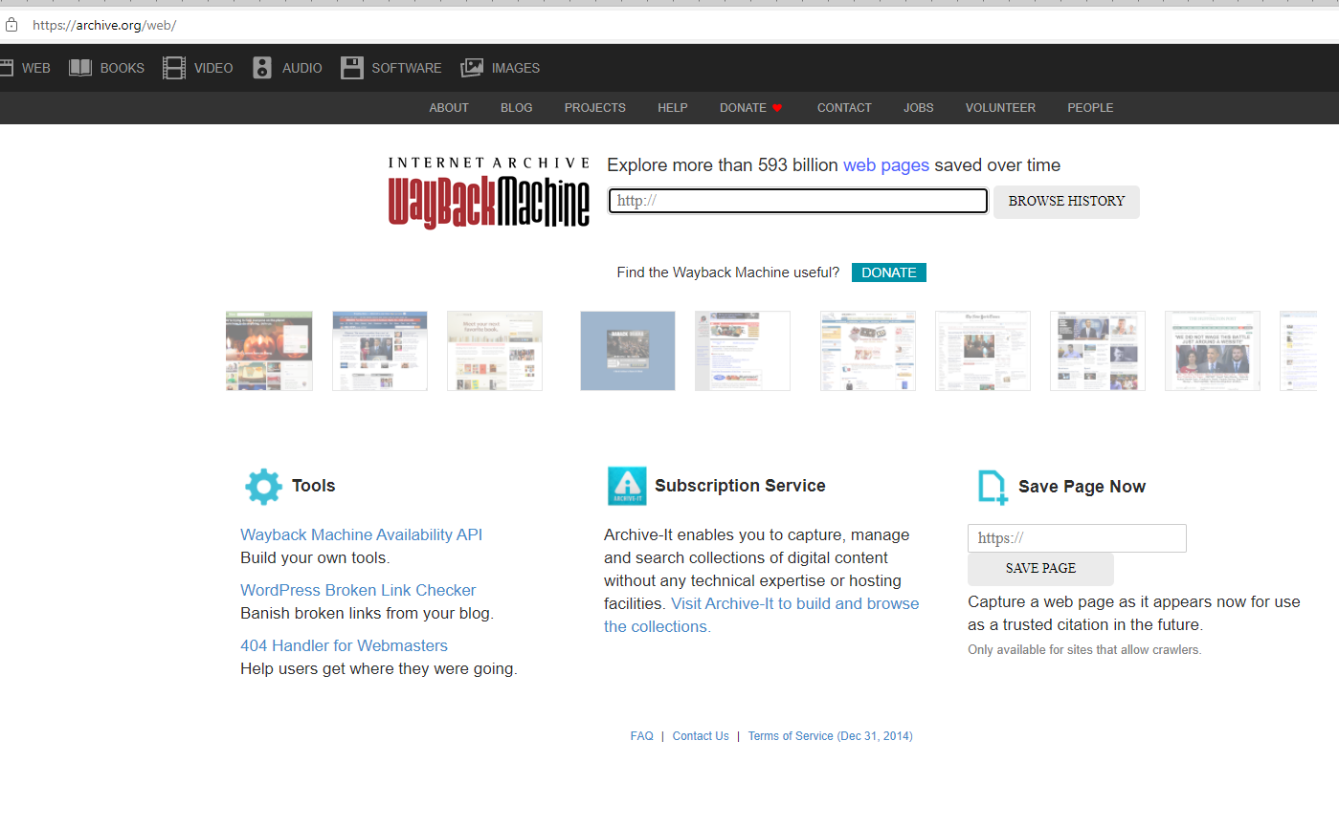Open the Images section picture icon

pos(472,68)
